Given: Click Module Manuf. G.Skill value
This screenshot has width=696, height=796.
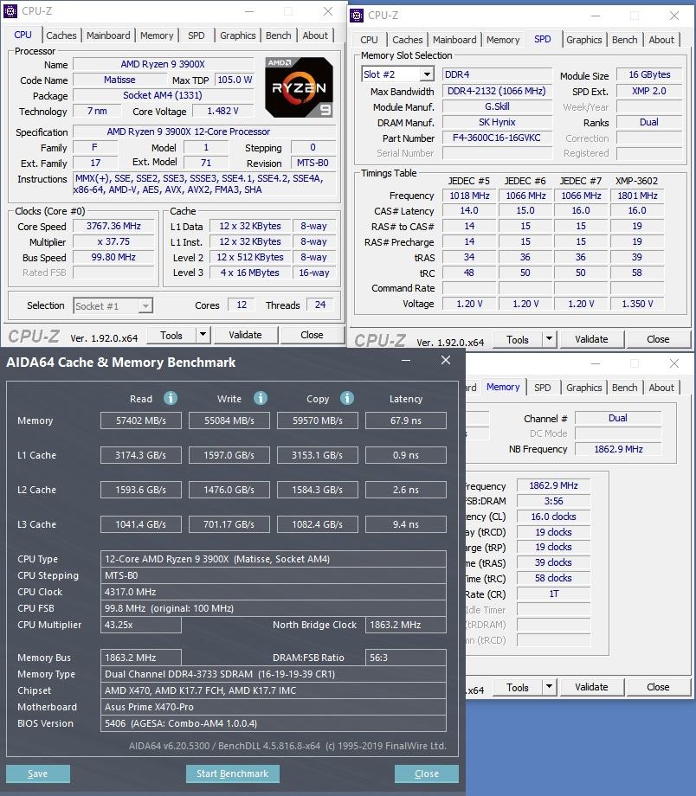Looking at the screenshot, I should pos(497,106).
